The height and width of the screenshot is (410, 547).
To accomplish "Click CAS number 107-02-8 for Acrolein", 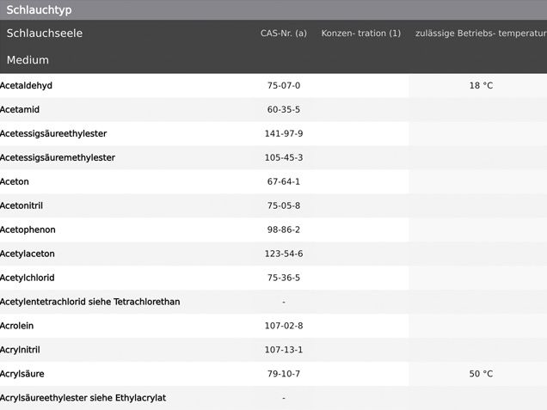I will pos(283,326).
